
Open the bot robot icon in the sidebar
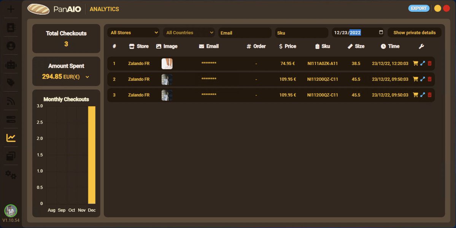tap(11, 65)
